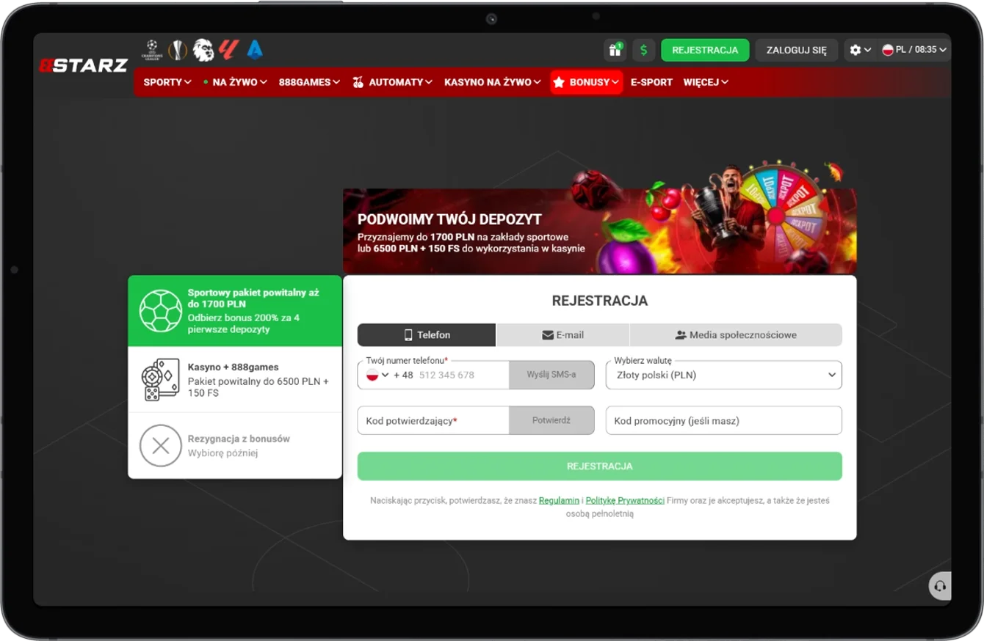
Task: Open the Wybierz walutę currency dropdown
Action: tap(724, 375)
